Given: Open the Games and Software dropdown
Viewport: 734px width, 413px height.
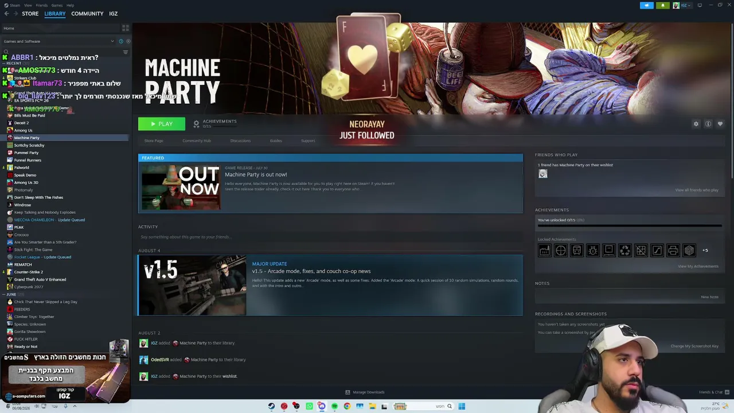Looking at the screenshot, I should pos(58,41).
